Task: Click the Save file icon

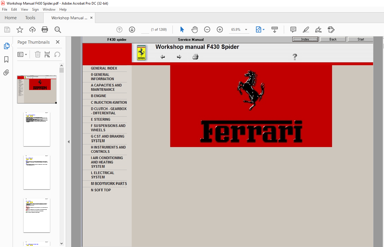Action: click(x=7, y=30)
